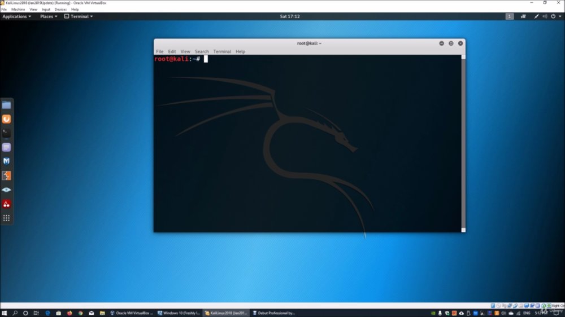Click the Sat 17:12 clock in panel

coord(290,16)
